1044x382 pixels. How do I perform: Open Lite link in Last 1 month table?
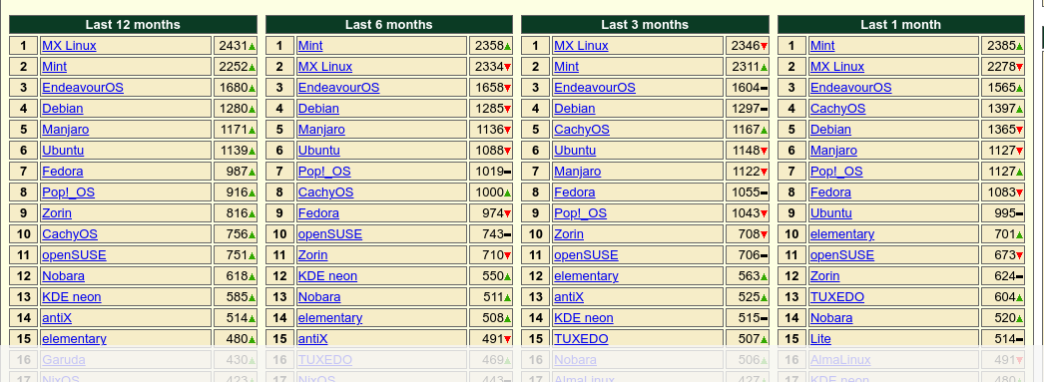point(821,339)
